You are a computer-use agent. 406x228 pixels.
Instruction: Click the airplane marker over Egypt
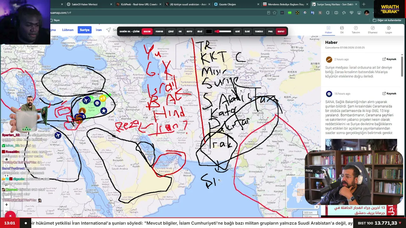click(58, 136)
